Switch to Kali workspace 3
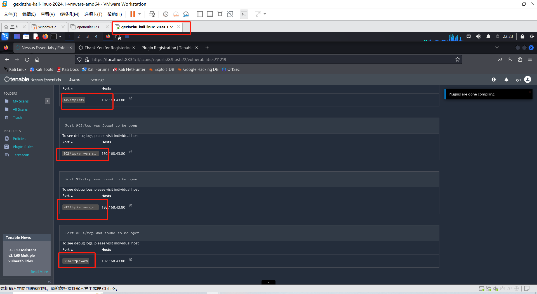537x294 pixels. (x=88, y=36)
